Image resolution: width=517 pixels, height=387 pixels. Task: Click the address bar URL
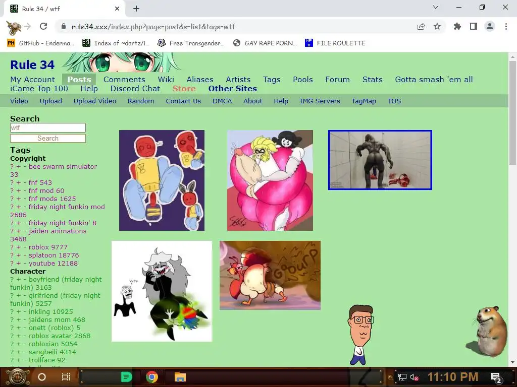pyautogui.click(x=153, y=27)
